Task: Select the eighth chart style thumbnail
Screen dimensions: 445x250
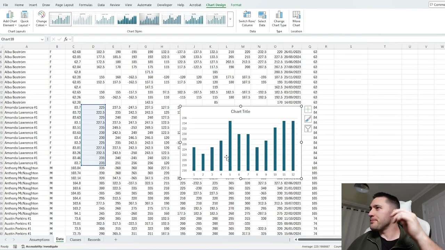Action: point(216,19)
